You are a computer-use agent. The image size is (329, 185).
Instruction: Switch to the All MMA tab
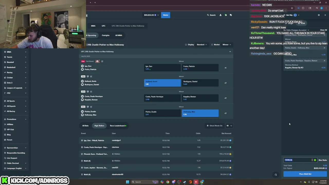[118, 35]
